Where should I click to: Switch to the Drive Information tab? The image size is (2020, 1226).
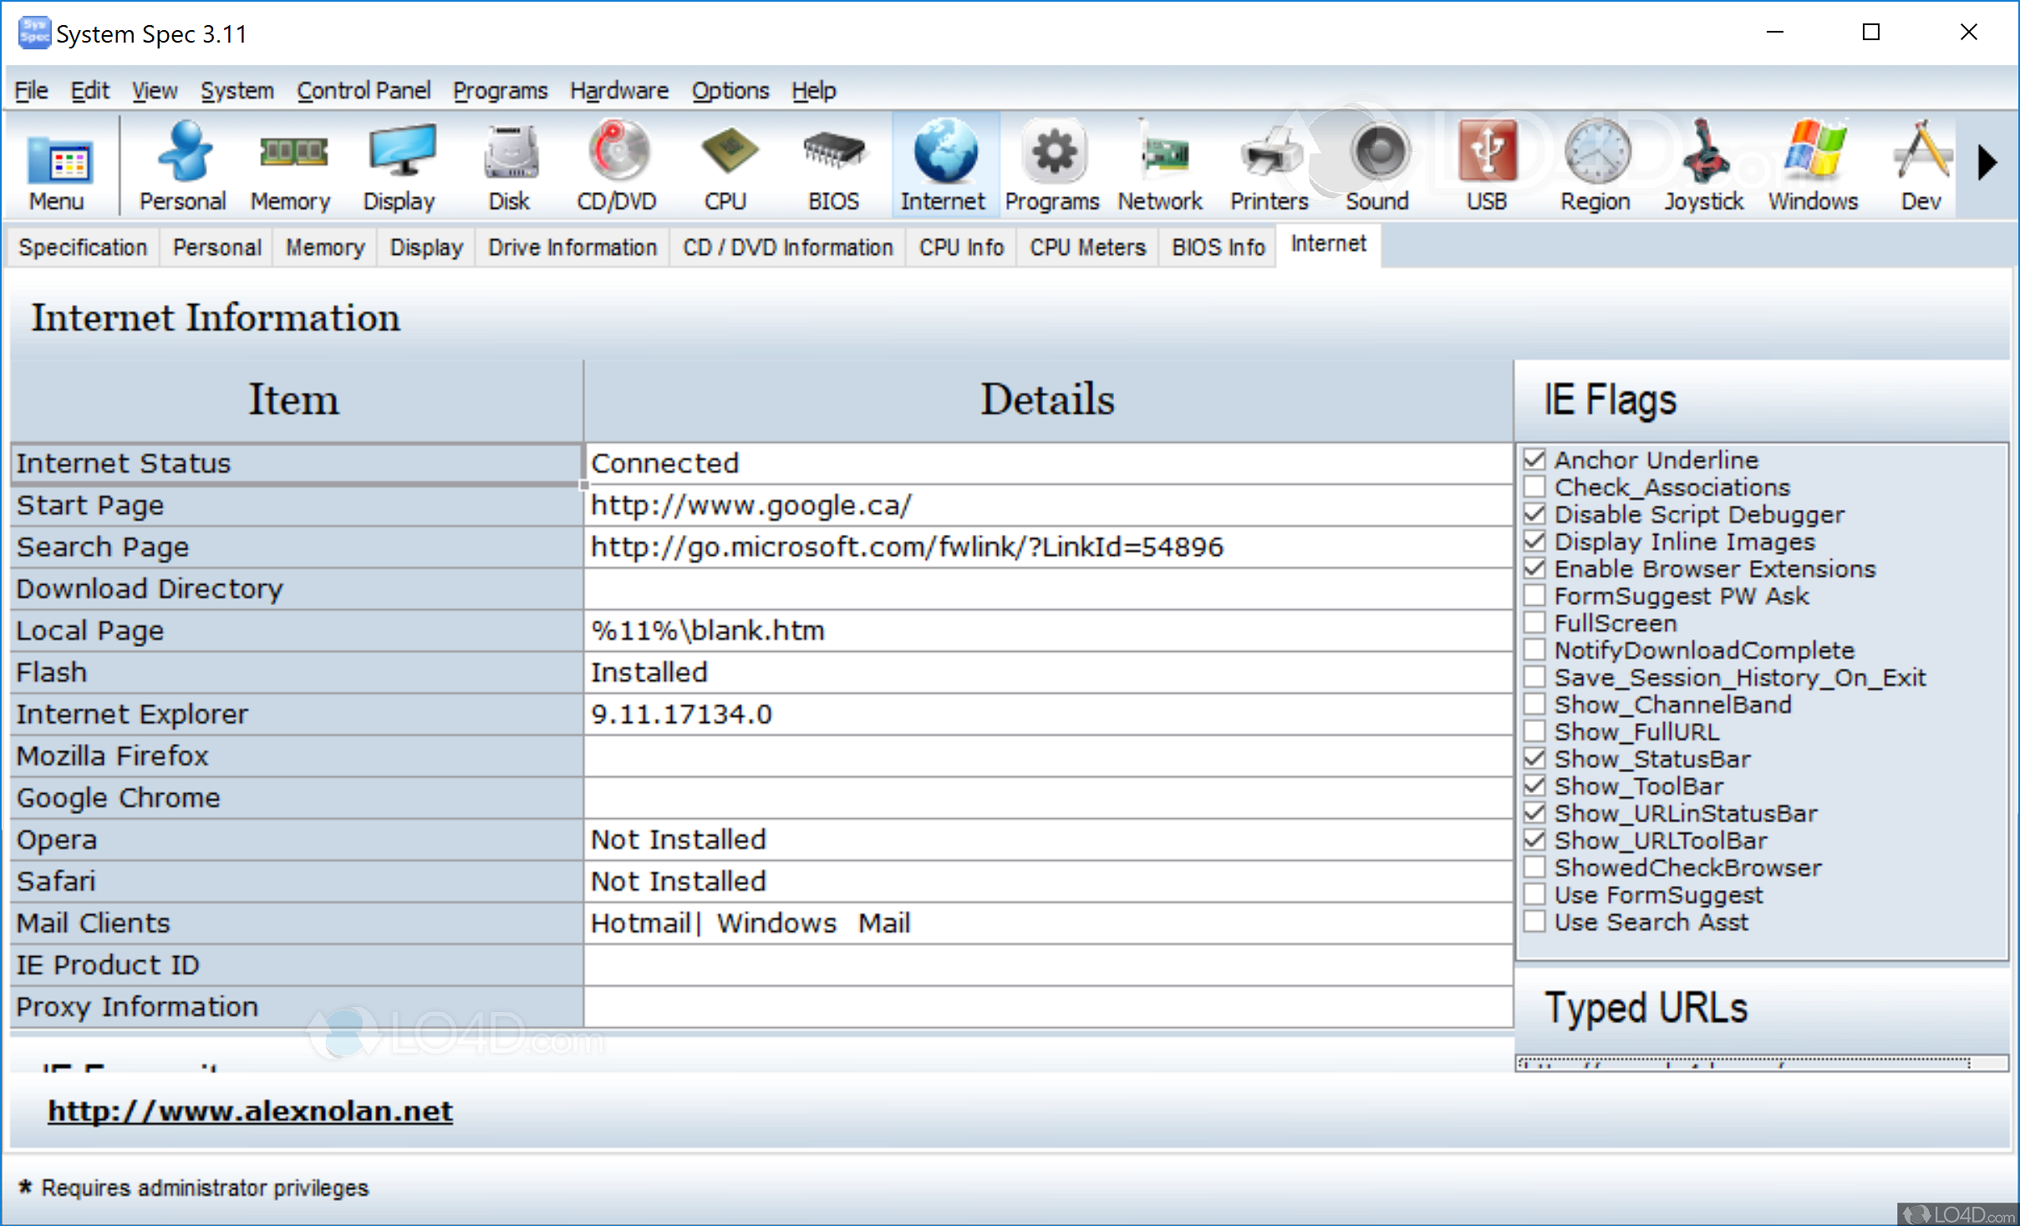[571, 247]
